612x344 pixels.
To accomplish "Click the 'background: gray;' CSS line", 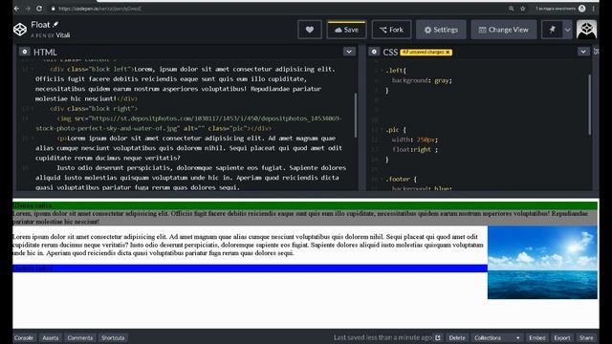I will 422,80.
